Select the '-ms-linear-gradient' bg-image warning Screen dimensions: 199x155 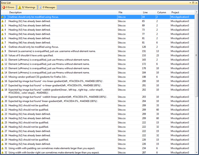(x=56, y=81)
